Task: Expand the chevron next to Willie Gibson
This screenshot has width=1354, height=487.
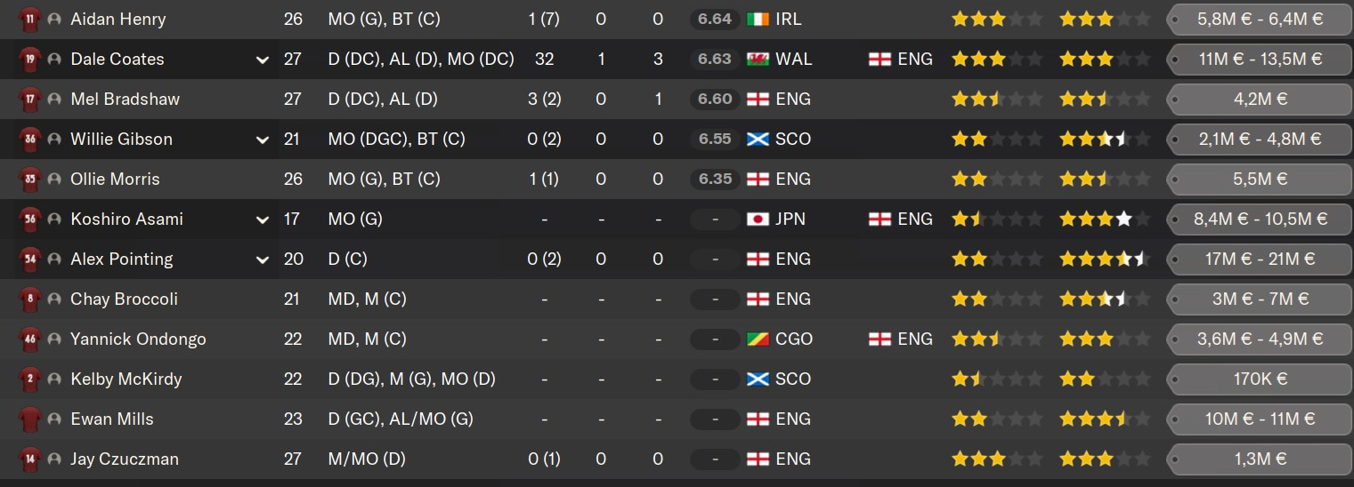Action: 262,140
